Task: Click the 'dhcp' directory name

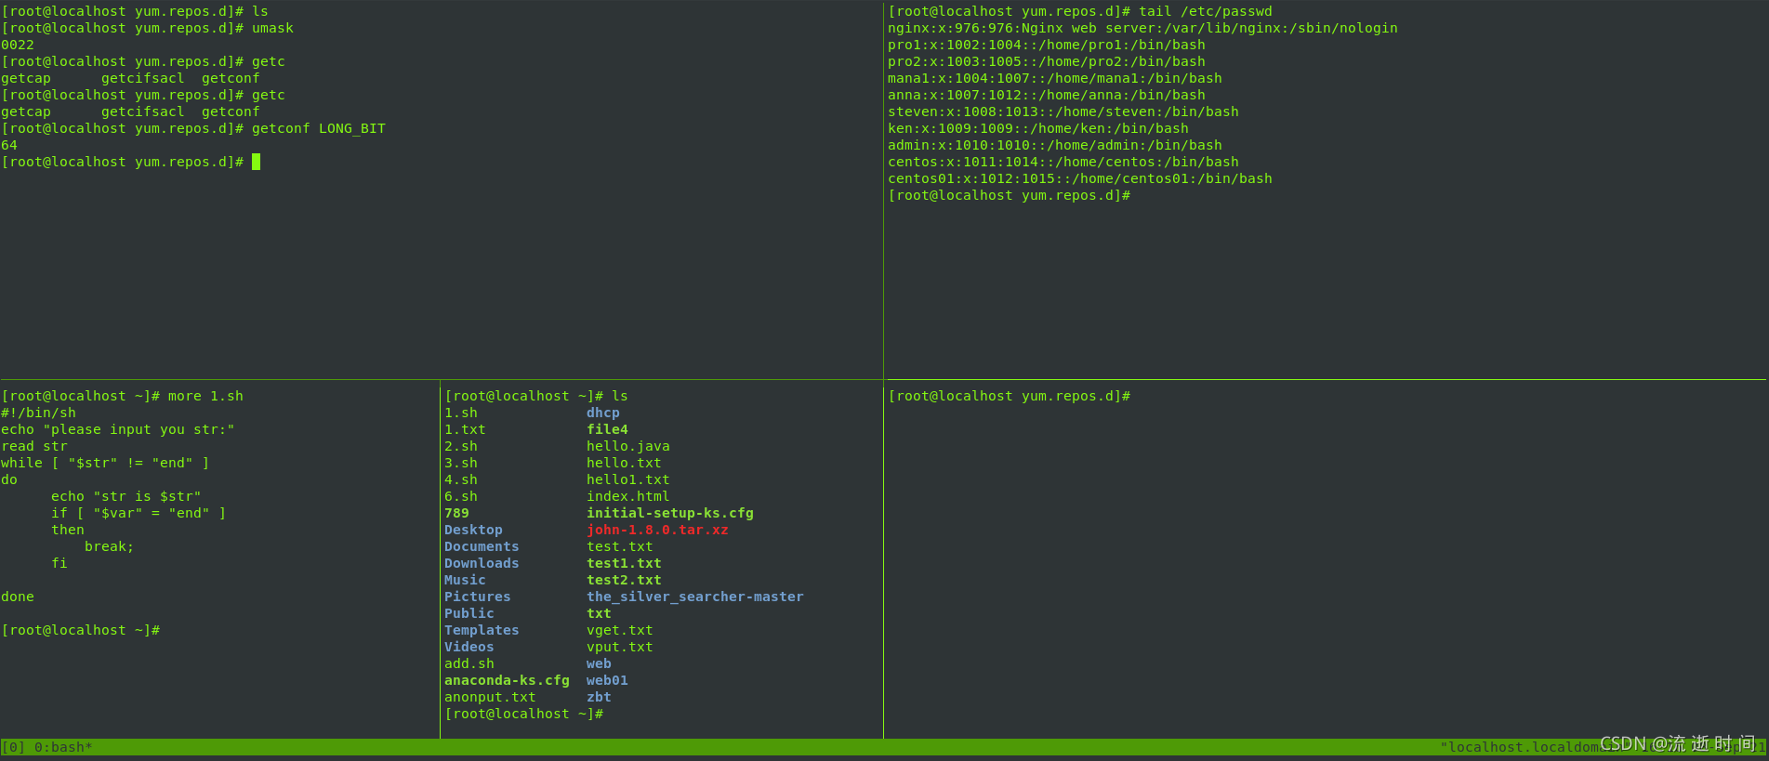Action: point(603,413)
